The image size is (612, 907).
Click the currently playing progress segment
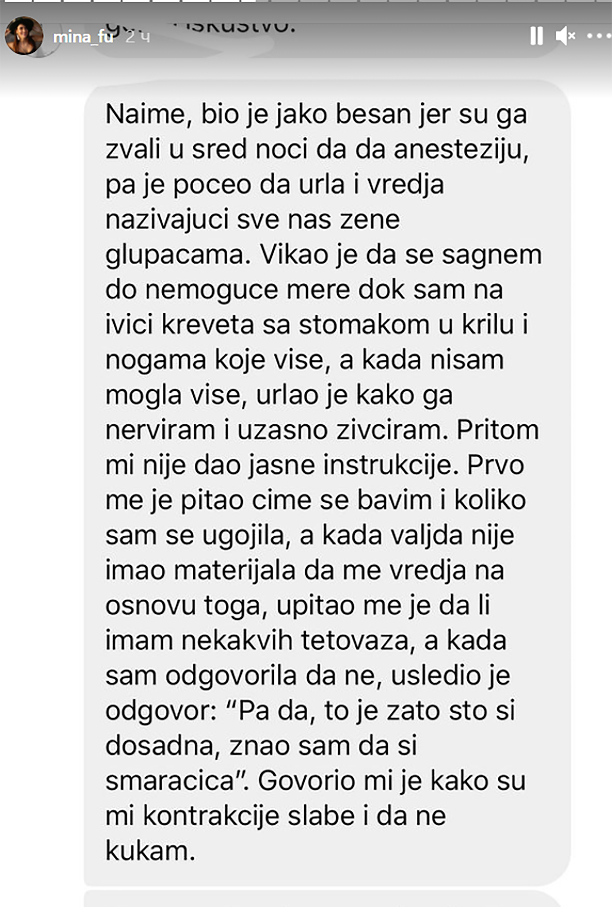tap(255, 1)
